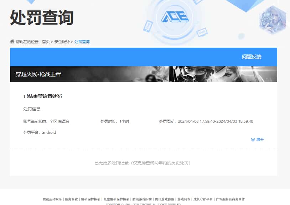Open the 腾讯游戏招聘 footer link
The width and height of the screenshot is (290, 205).
tap(142, 199)
